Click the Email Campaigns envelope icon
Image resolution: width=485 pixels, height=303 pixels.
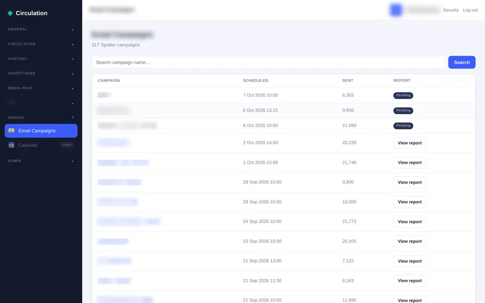[12, 130]
